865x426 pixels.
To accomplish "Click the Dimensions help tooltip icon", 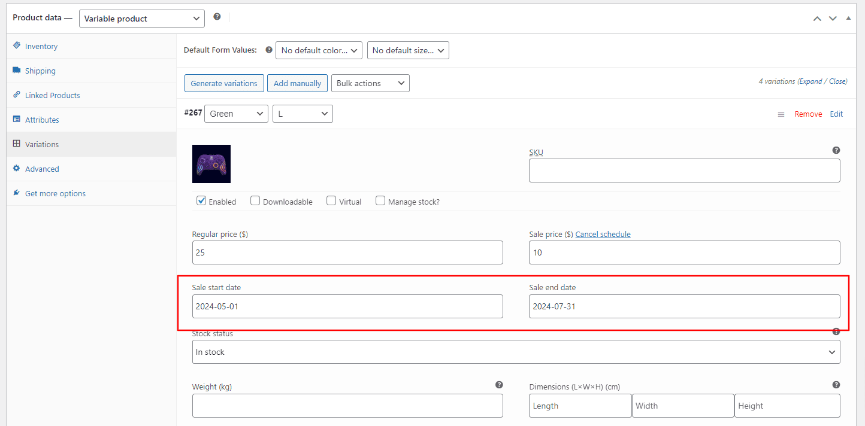I will pos(836,385).
